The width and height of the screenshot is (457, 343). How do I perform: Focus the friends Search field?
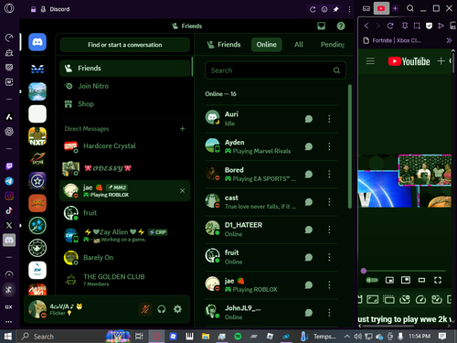coord(275,70)
